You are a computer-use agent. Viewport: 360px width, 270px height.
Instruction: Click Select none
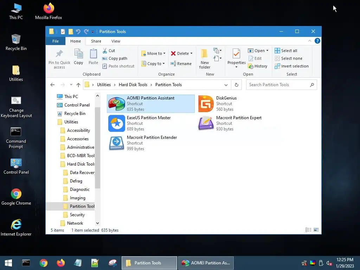[289, 58]
